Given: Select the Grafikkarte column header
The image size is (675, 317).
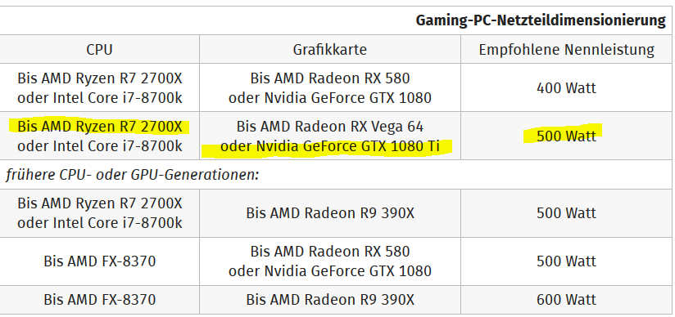Looking at the screenshot, I should point(330,49).
